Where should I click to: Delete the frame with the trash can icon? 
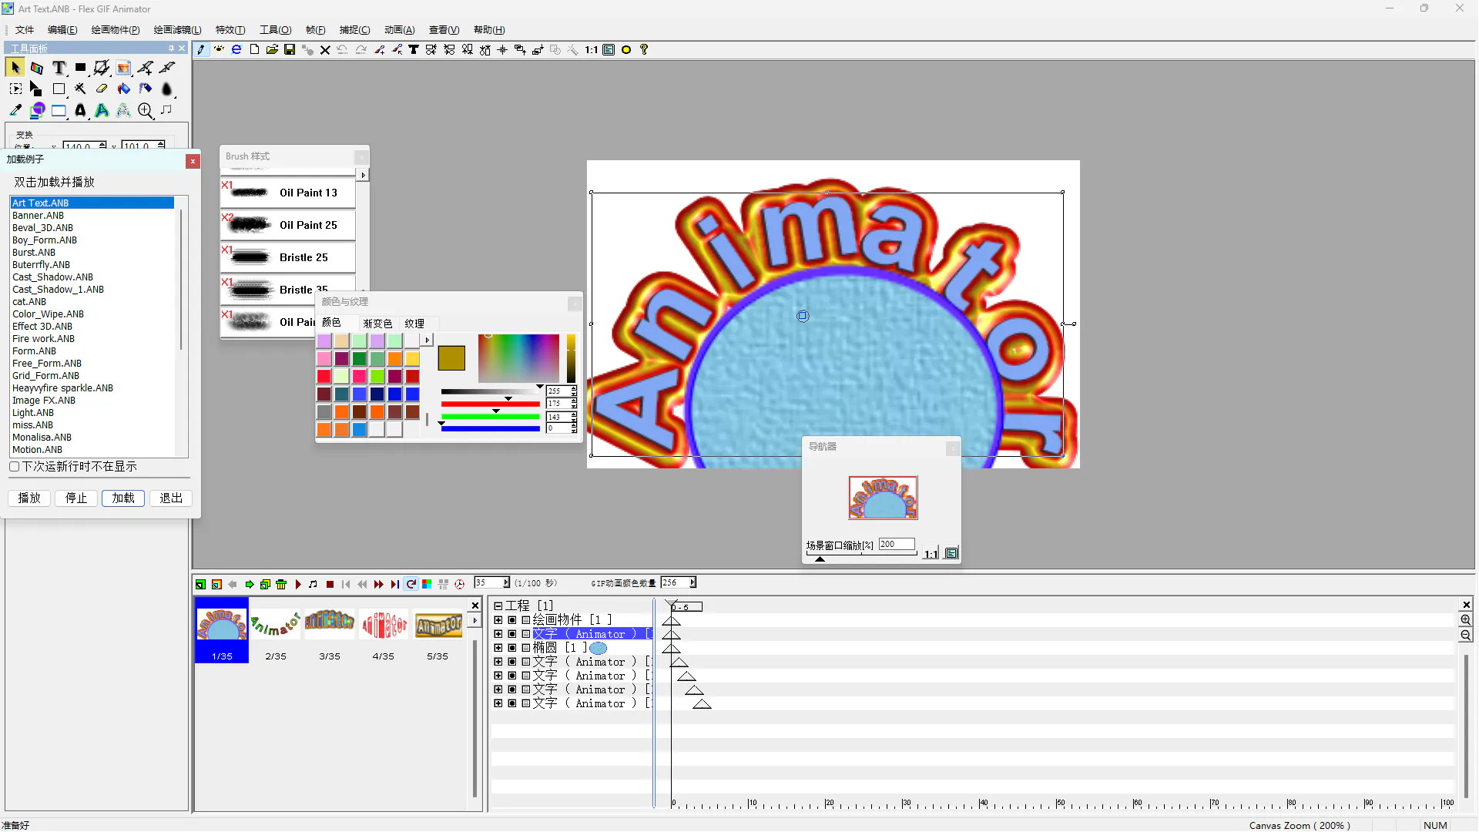(x=281, y=585)
